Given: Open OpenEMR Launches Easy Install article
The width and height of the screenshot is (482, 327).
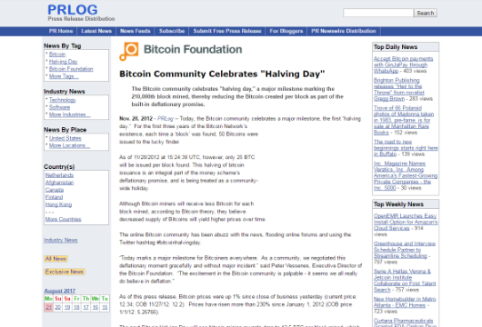Looking at the screenshot, I should [406, 222].
